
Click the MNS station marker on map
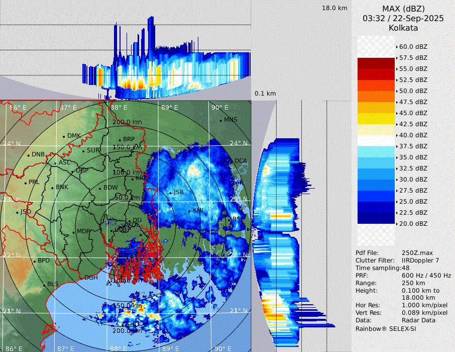click(220, 120)
